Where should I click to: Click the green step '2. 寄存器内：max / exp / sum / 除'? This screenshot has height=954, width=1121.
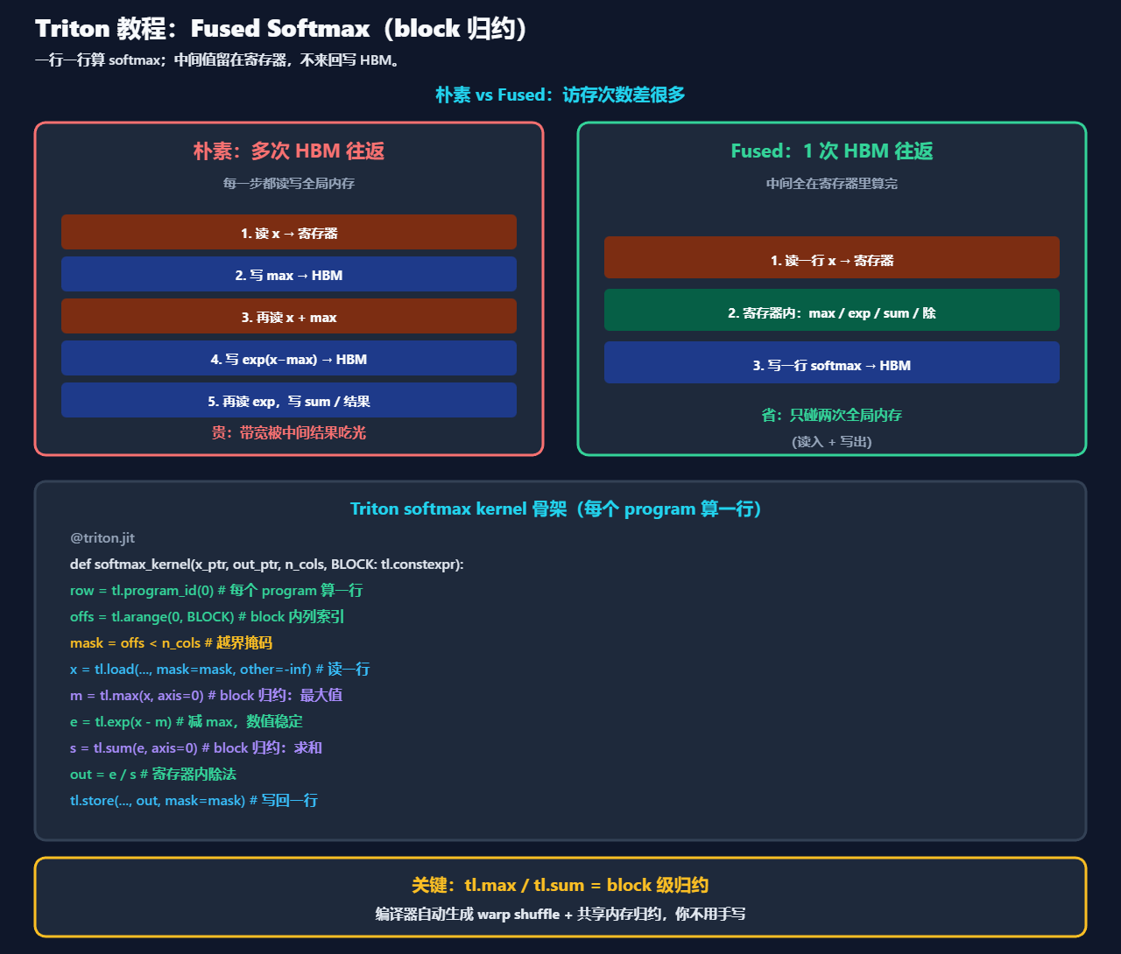coord(832,310)
